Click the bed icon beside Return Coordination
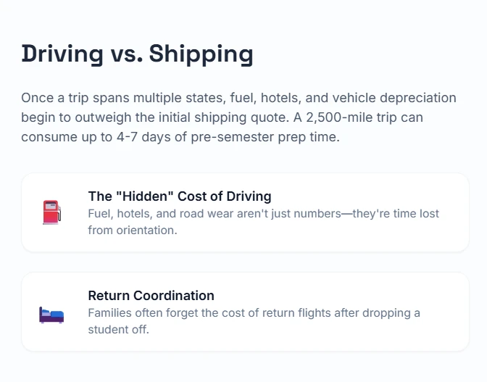This screenshot has height=382, width=487. tap(51, 315)
